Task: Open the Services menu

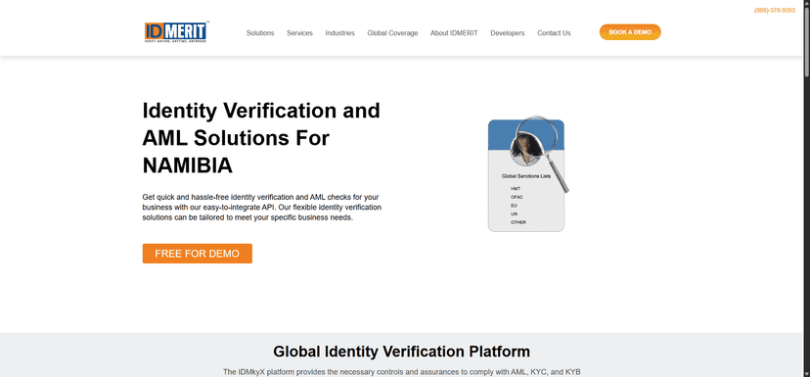Action: pyautogui.click(x=299, y=33)
